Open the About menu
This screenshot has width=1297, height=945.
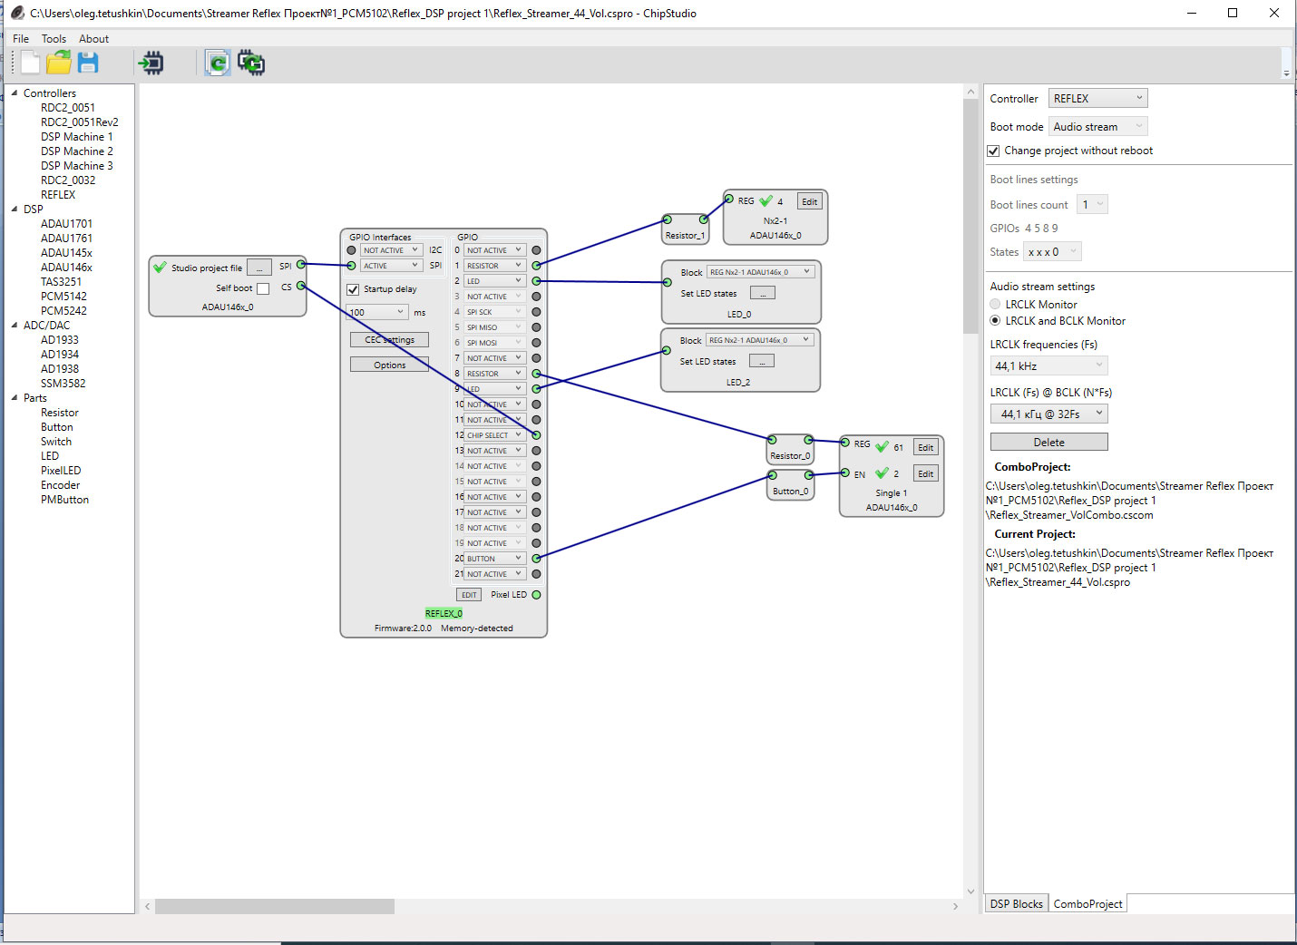pos(93,38)
